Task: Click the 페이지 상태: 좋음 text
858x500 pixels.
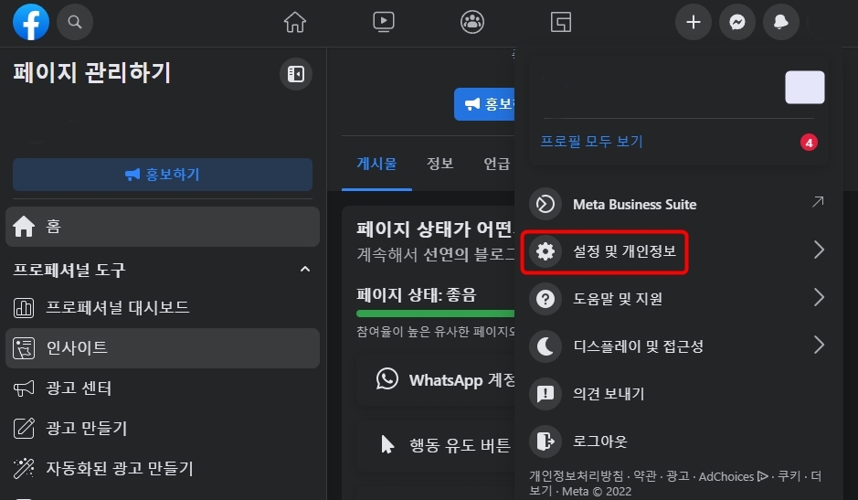Action: [x=417, y=295]
